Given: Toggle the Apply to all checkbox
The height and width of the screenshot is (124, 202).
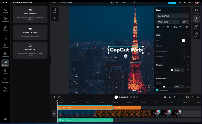Looking at the screenshot, I should (157, 90).
